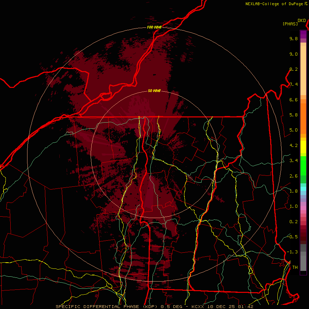Viewport: 309px width, 309px height.
Task: Select the 50 NMI range ring label
Action: (154, 91)
